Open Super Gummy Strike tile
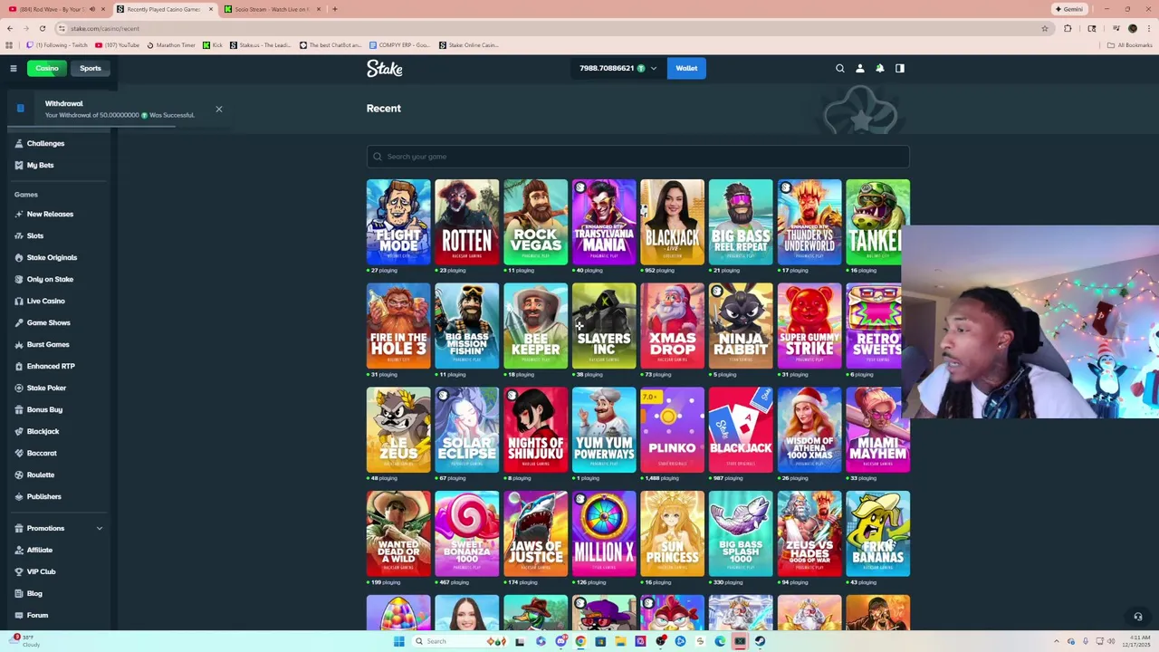1159x652 pixels. coord(809,326)
